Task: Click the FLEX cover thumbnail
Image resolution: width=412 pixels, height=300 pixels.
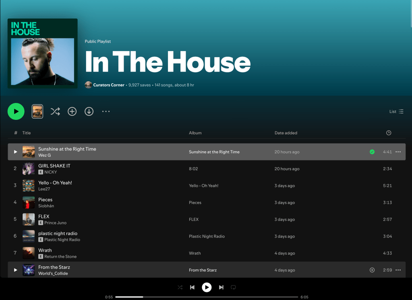Action: tap(29, 219)
